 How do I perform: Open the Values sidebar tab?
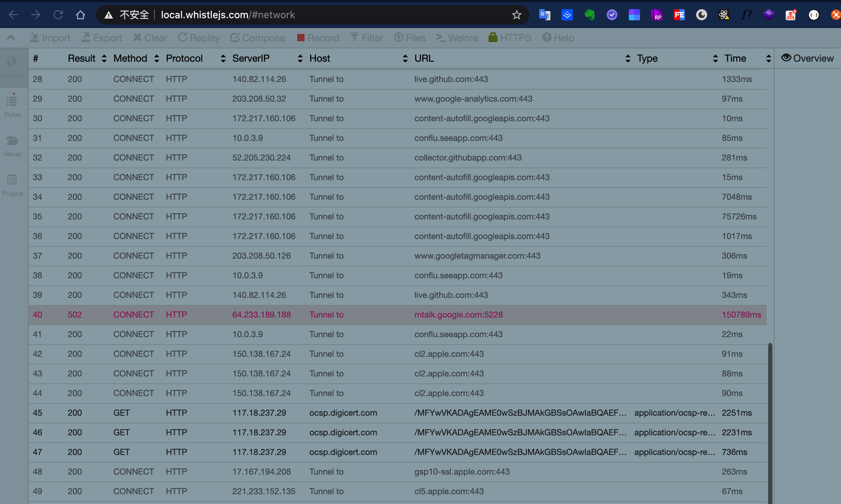pos(12,145)
